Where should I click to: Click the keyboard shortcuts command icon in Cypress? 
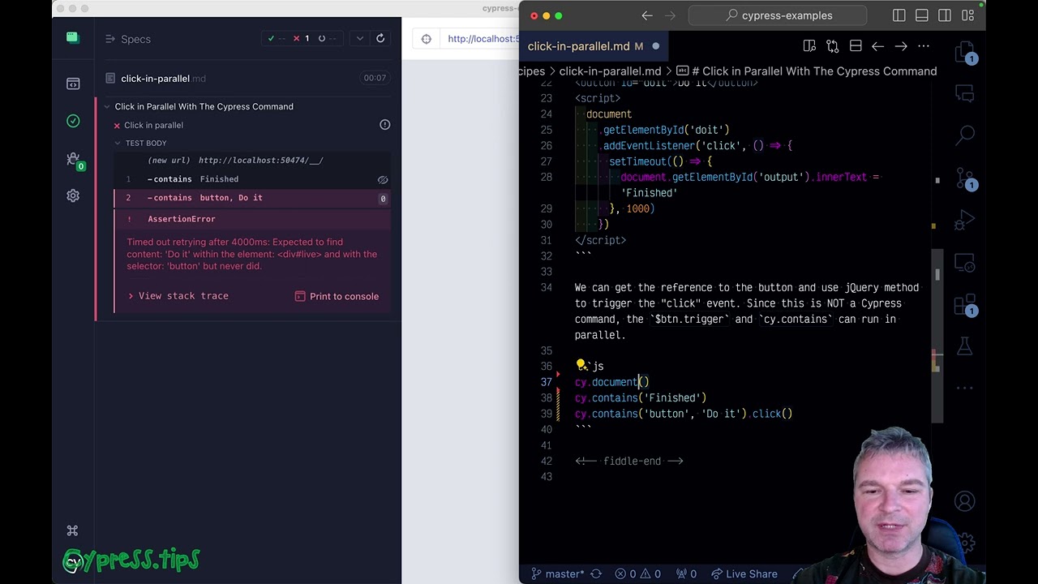(72, 530)
